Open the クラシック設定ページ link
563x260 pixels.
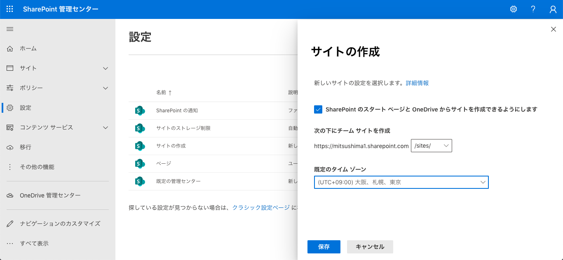click(261, 208)
